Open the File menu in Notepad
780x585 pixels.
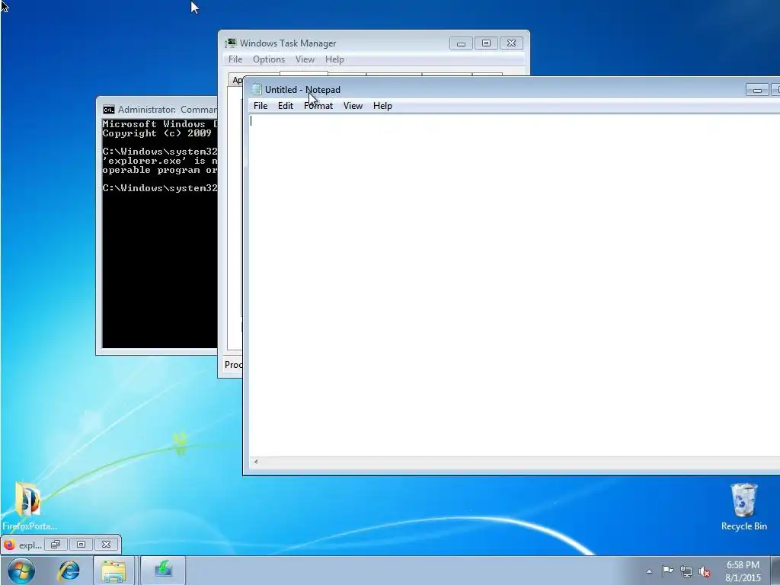pos(261,105)
